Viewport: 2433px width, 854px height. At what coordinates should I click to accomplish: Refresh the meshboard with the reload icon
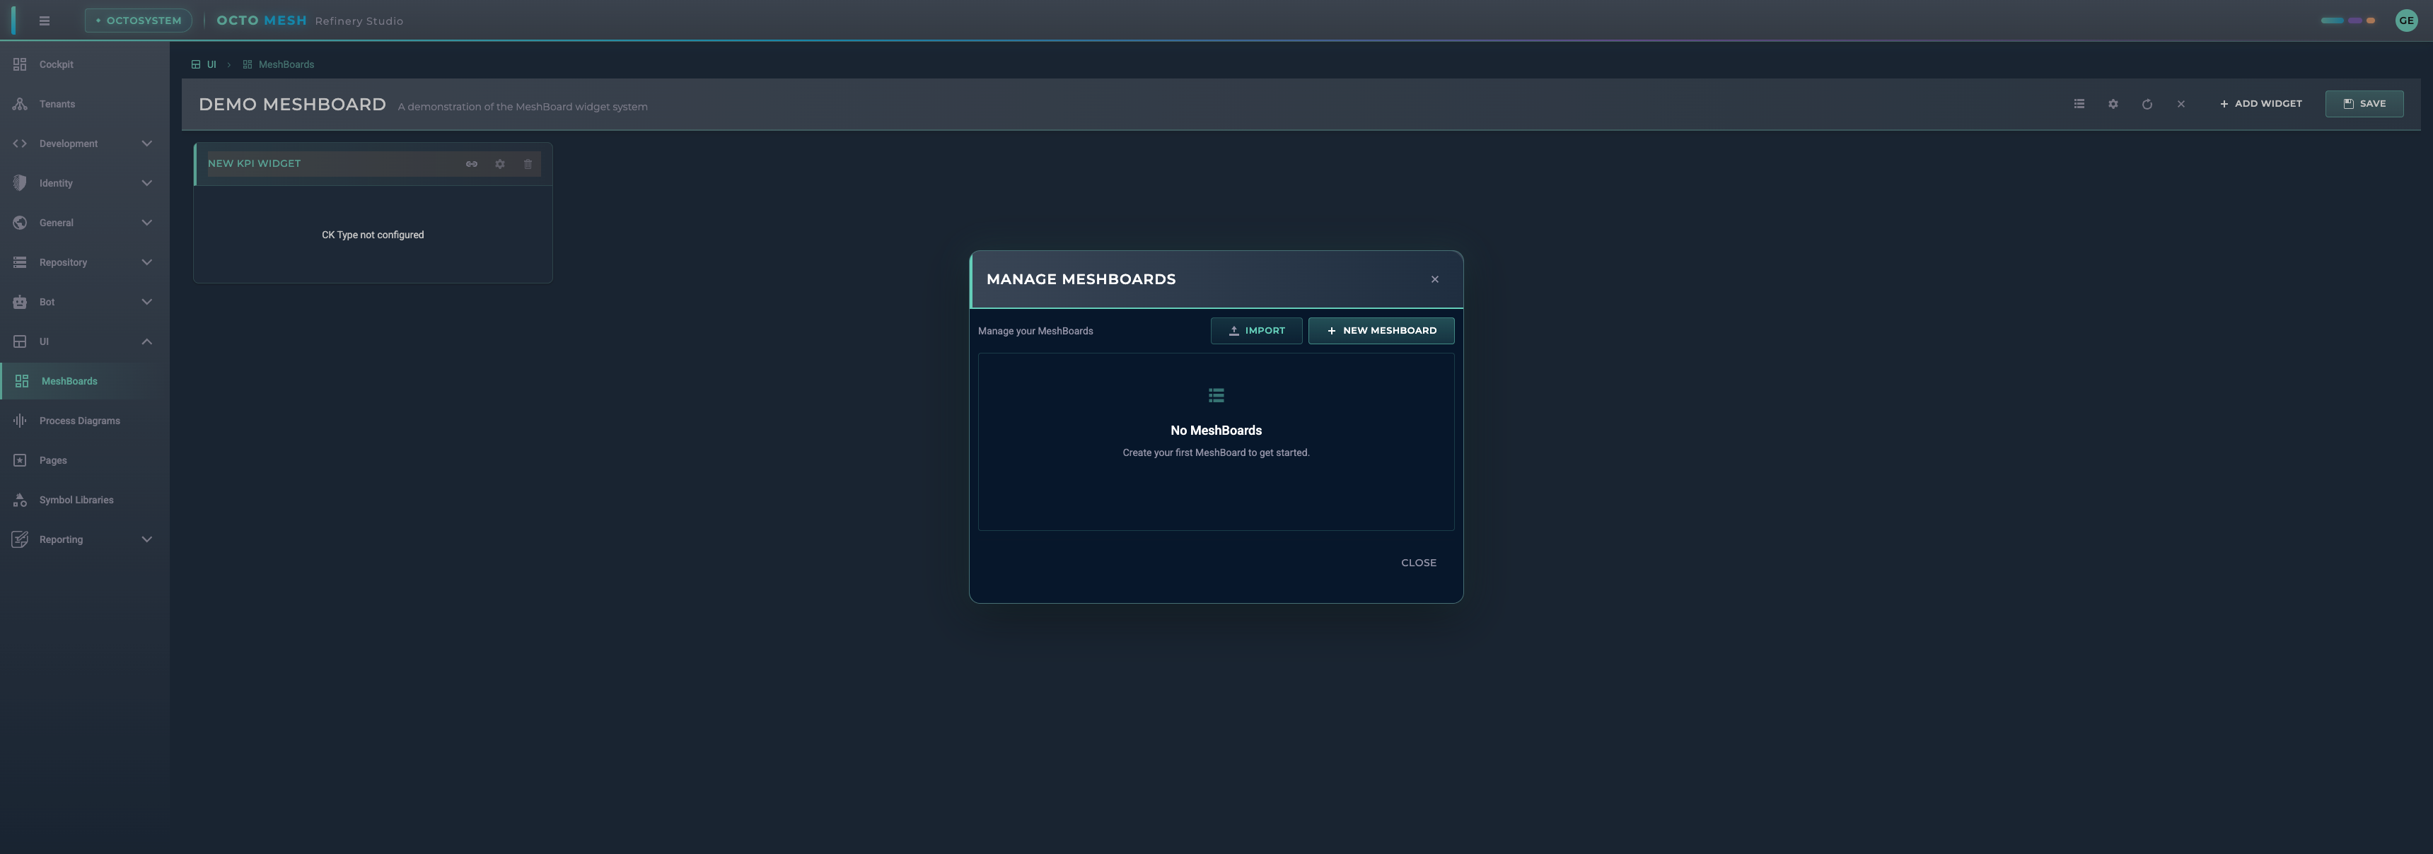pos(2147,104)
